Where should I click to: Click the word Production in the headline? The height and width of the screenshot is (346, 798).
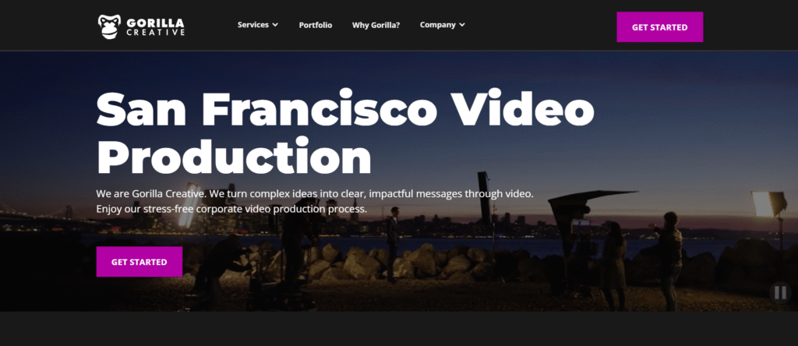[234, 156]
